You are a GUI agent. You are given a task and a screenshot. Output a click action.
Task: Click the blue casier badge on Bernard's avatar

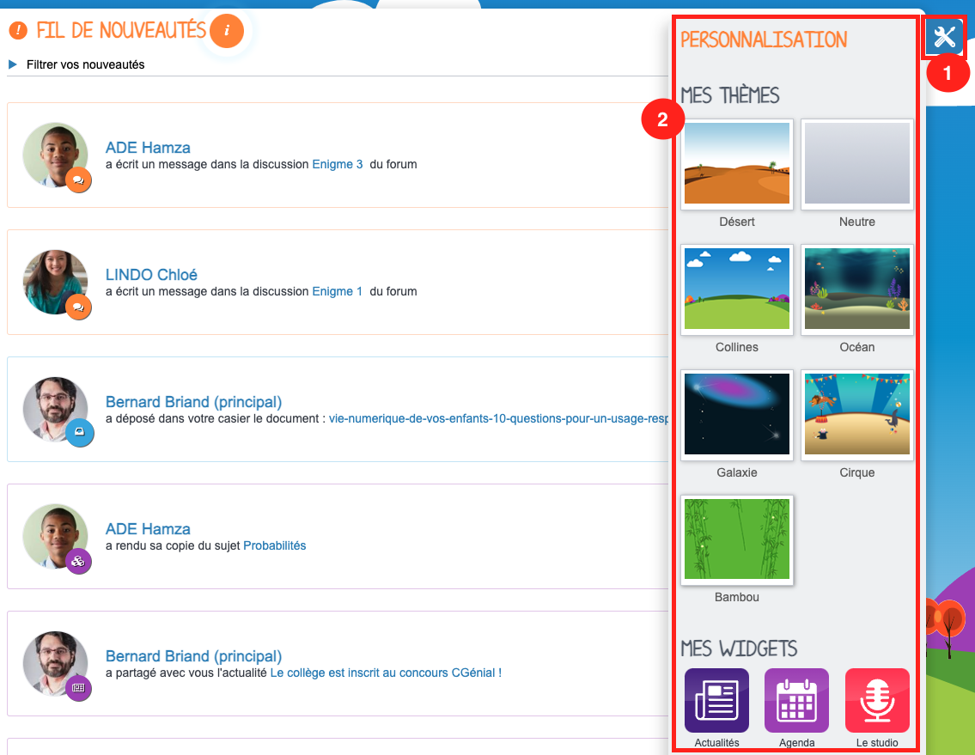pos(79,434)
